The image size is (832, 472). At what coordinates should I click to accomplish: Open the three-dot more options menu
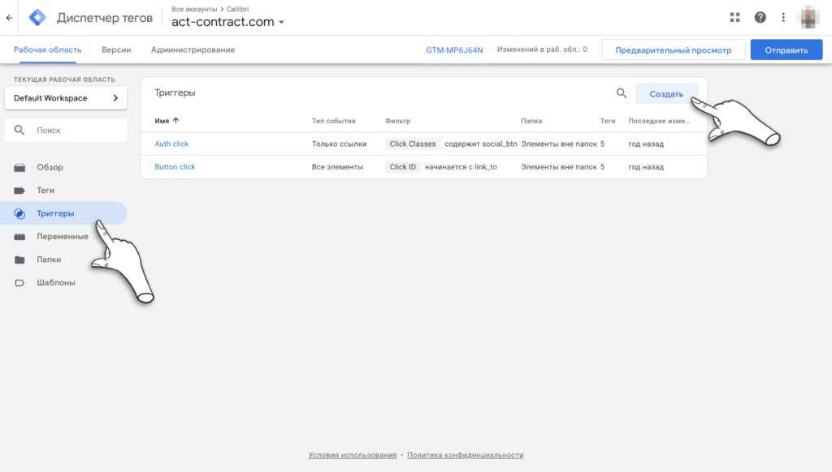click(783, 17)
